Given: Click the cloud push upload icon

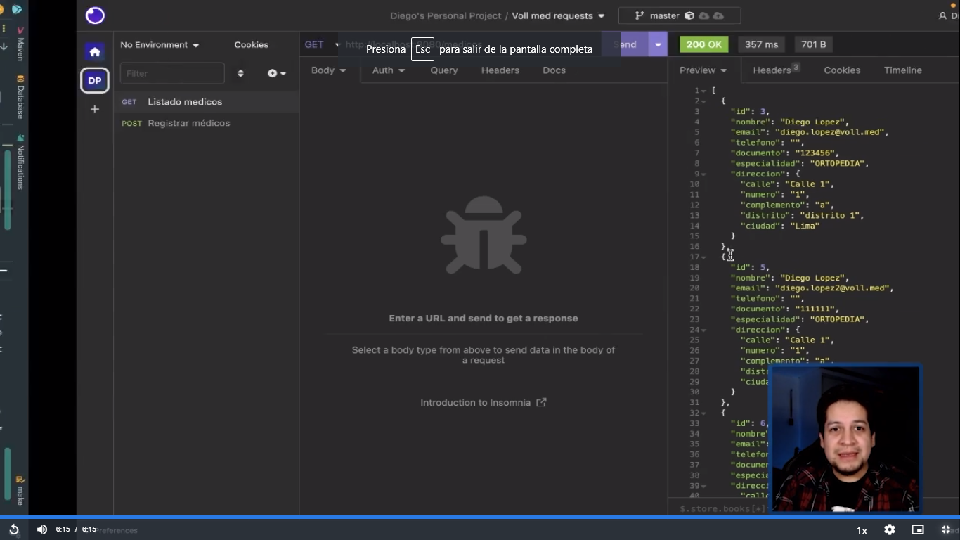Looking at the screenshot, I should 718,15.
